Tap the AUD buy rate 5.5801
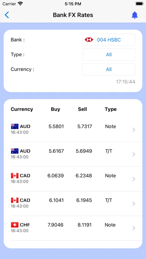The image size is (146, 259). pyautogui.click(x=56, y=127)
